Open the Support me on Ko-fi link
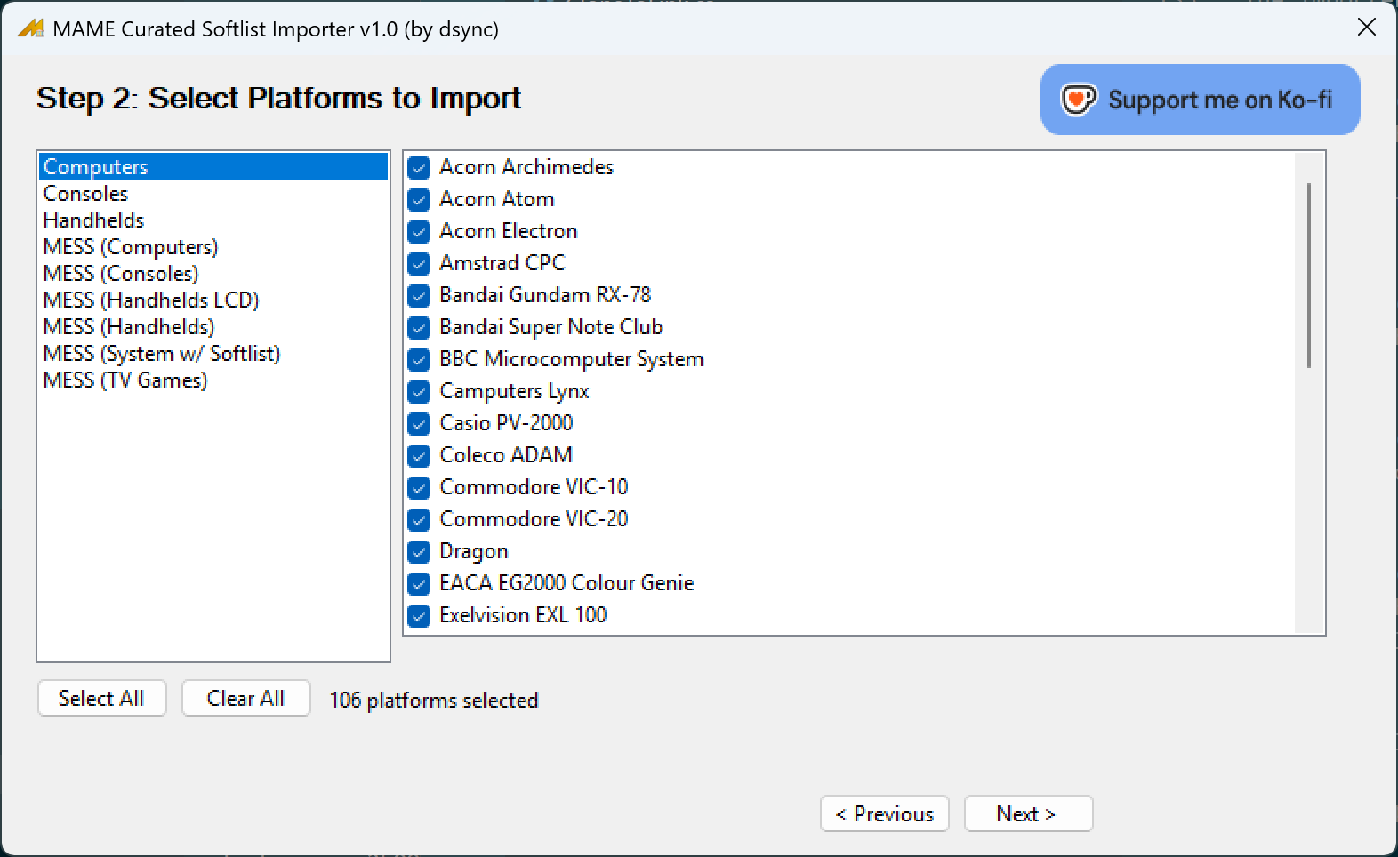 [x=1200, y=100]
